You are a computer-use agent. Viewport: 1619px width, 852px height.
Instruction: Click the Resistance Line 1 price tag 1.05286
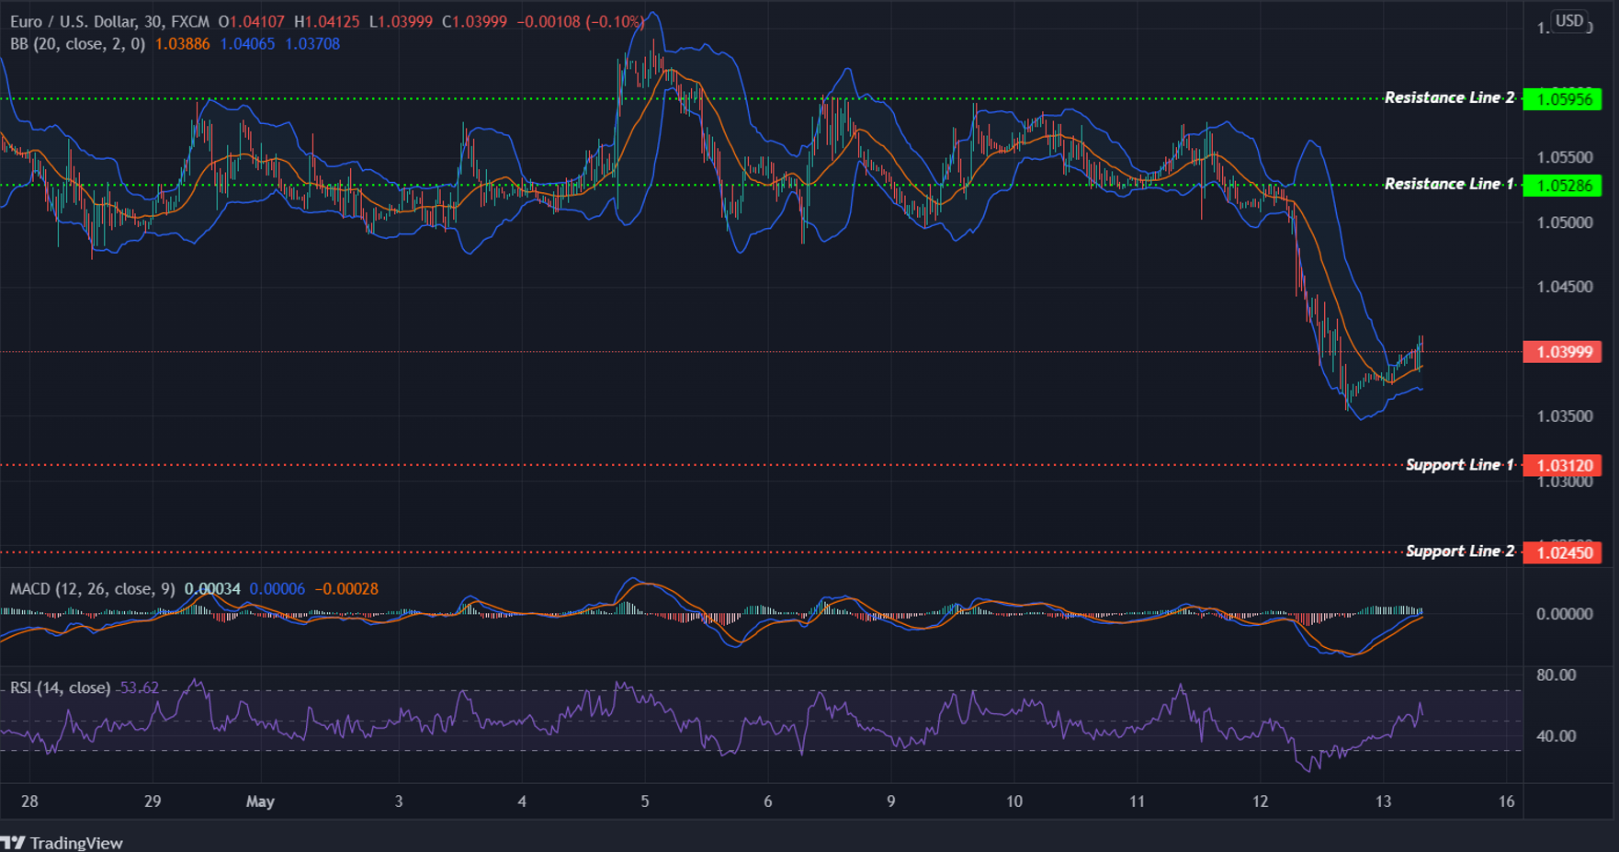pyautogui.click(x=1562, y=184)
